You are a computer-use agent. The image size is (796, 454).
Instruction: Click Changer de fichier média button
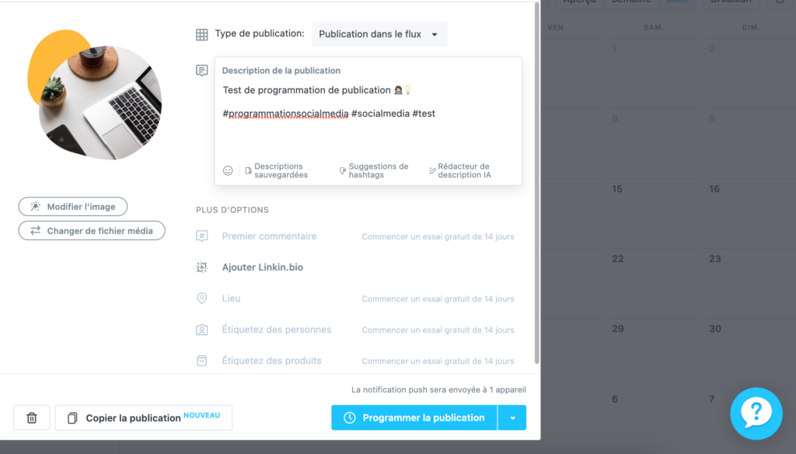pyautogui.click(x=92, y=231)
